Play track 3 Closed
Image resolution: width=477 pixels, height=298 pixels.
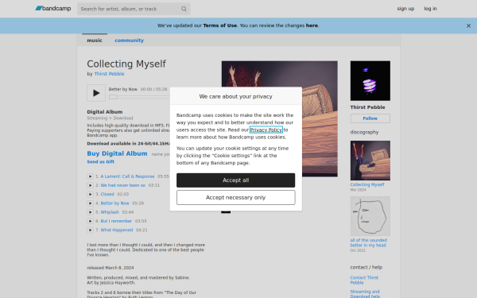click(x=90, y=194)
